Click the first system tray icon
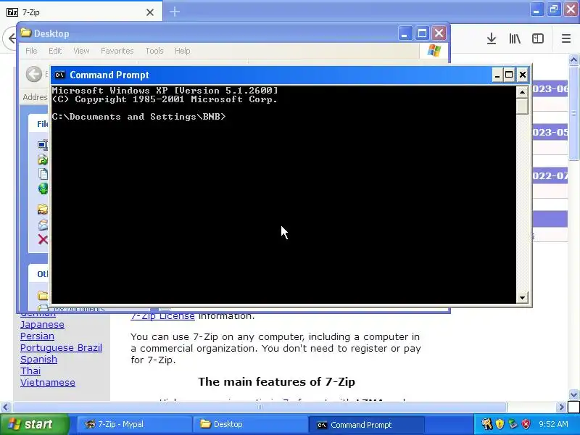 tap(486, 424)
